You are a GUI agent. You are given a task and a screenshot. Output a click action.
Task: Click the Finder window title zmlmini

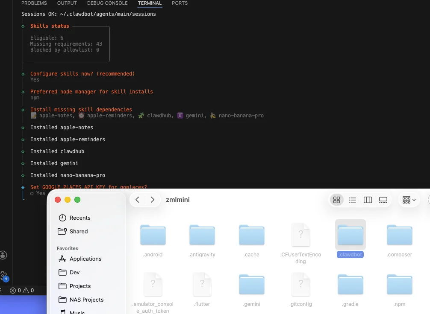(x=178, y=200)
